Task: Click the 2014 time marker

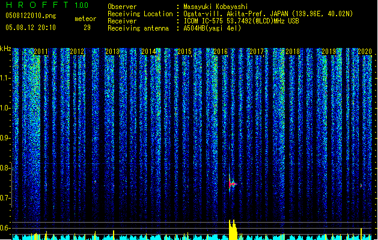Action: click(x=148, y=52)
